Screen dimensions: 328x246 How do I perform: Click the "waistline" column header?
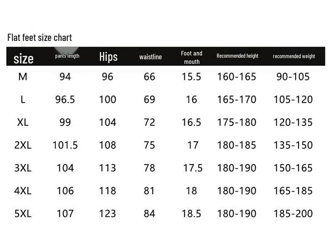(150, 57)
